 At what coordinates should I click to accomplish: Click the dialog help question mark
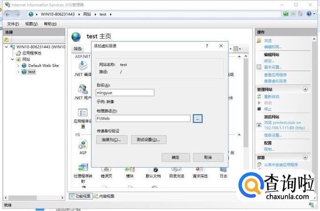coord(207,46)
